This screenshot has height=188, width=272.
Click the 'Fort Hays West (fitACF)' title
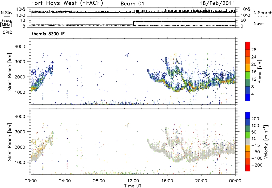pyautogui.click(x=67, y=3)
